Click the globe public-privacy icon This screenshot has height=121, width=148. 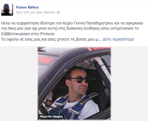pos(58,13)
